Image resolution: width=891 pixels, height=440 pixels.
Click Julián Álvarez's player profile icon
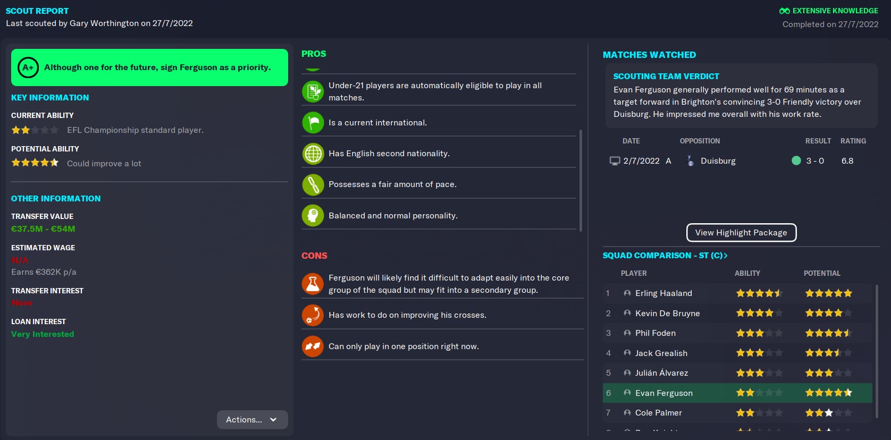(x=627, y=373)
